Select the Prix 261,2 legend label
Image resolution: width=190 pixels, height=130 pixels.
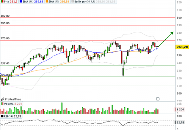point(11,2)
